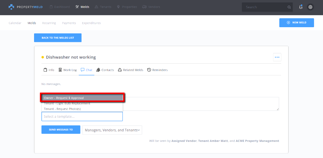
Task: Open the Related Melds tab icon
Action: (120, 70)
